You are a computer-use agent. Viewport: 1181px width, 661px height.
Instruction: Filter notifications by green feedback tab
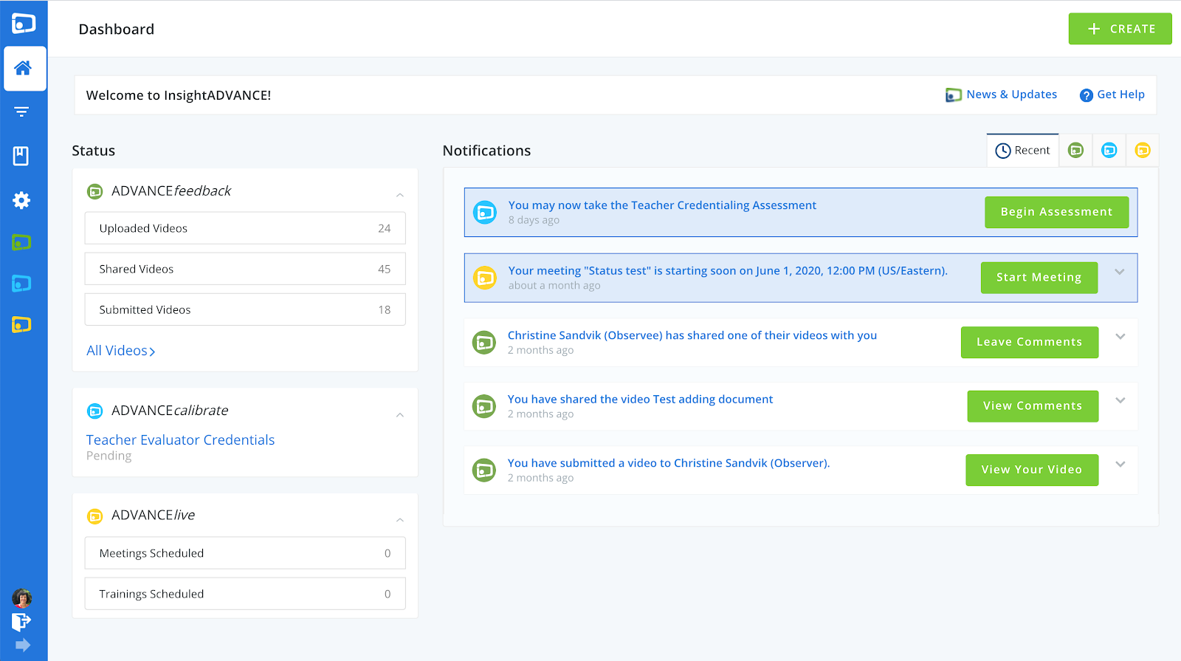pyautogui.click(x=1076, y=151)
